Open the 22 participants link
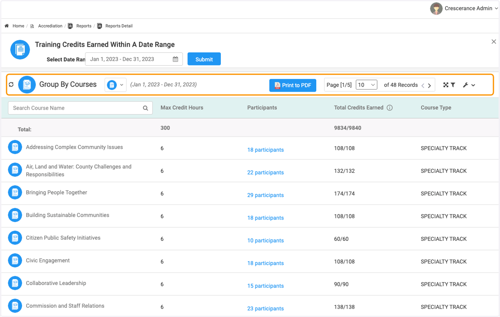The height and width of the screenshot is (317, 500). (x=265, y=172)
